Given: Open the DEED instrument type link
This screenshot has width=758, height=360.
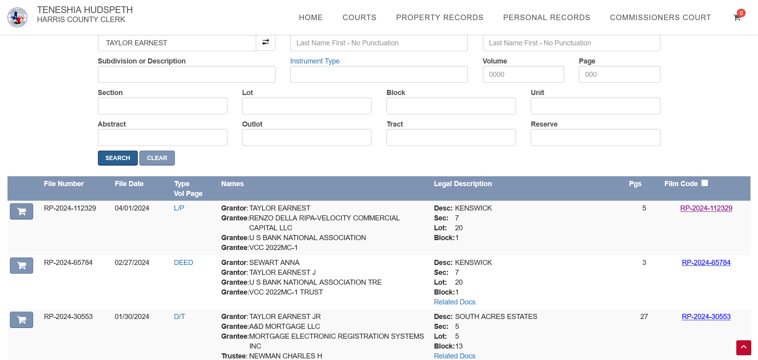Looking at the screenshot, I should click(x=183, y=263).
